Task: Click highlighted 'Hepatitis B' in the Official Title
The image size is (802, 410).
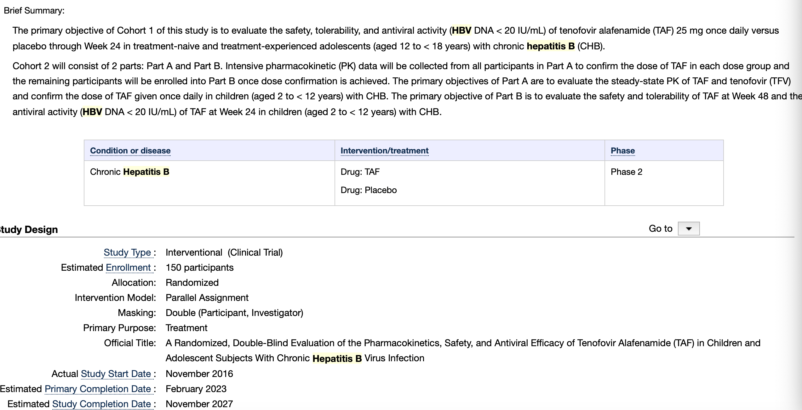Action: [337, 358]
